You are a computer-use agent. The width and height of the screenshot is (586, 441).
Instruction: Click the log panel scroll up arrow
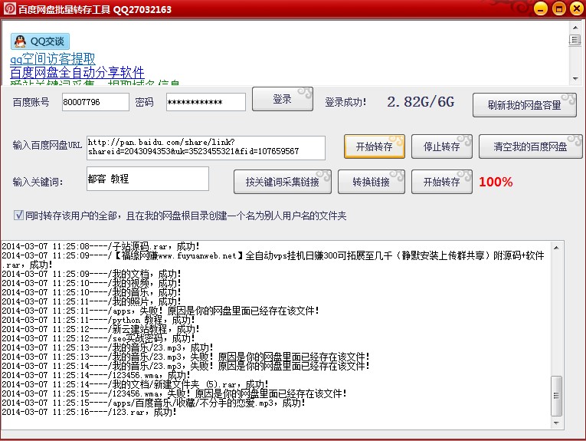pos(556,248)
